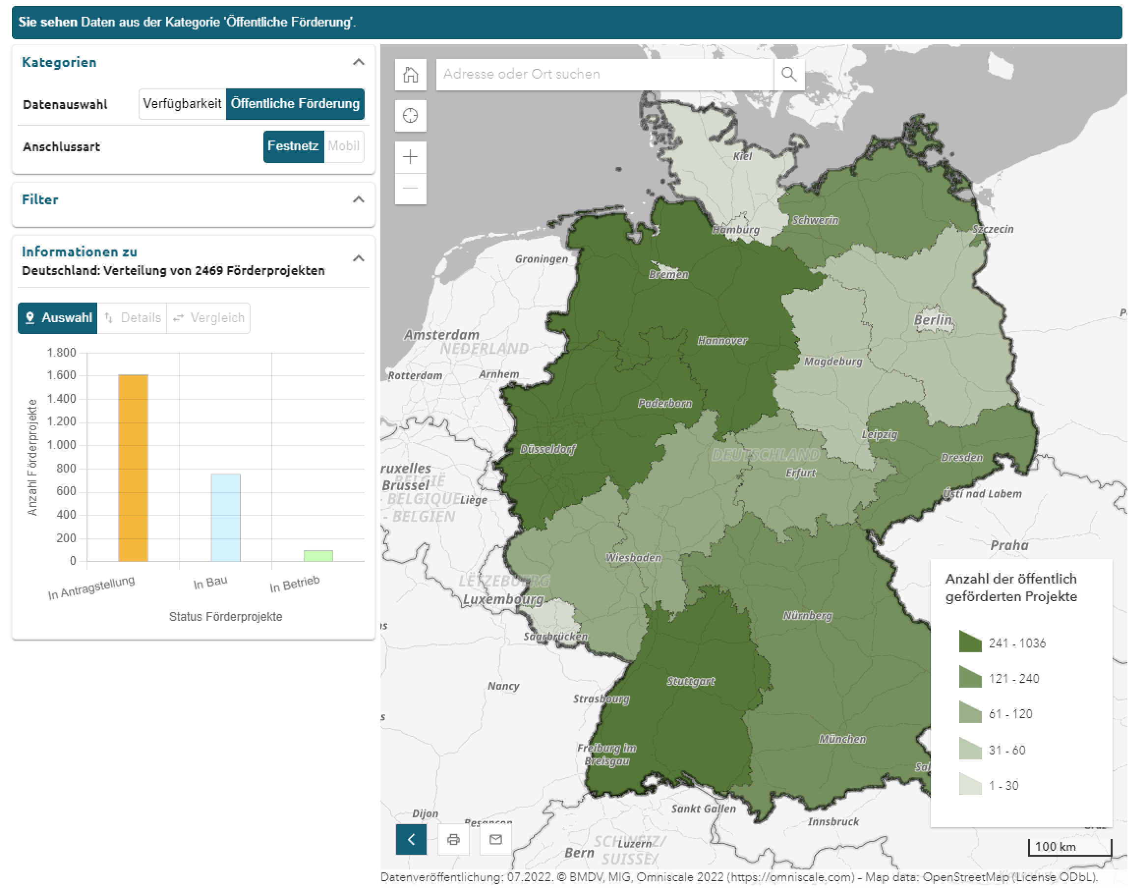Switch data selection to Verfügbarkeit

point(182,104)
